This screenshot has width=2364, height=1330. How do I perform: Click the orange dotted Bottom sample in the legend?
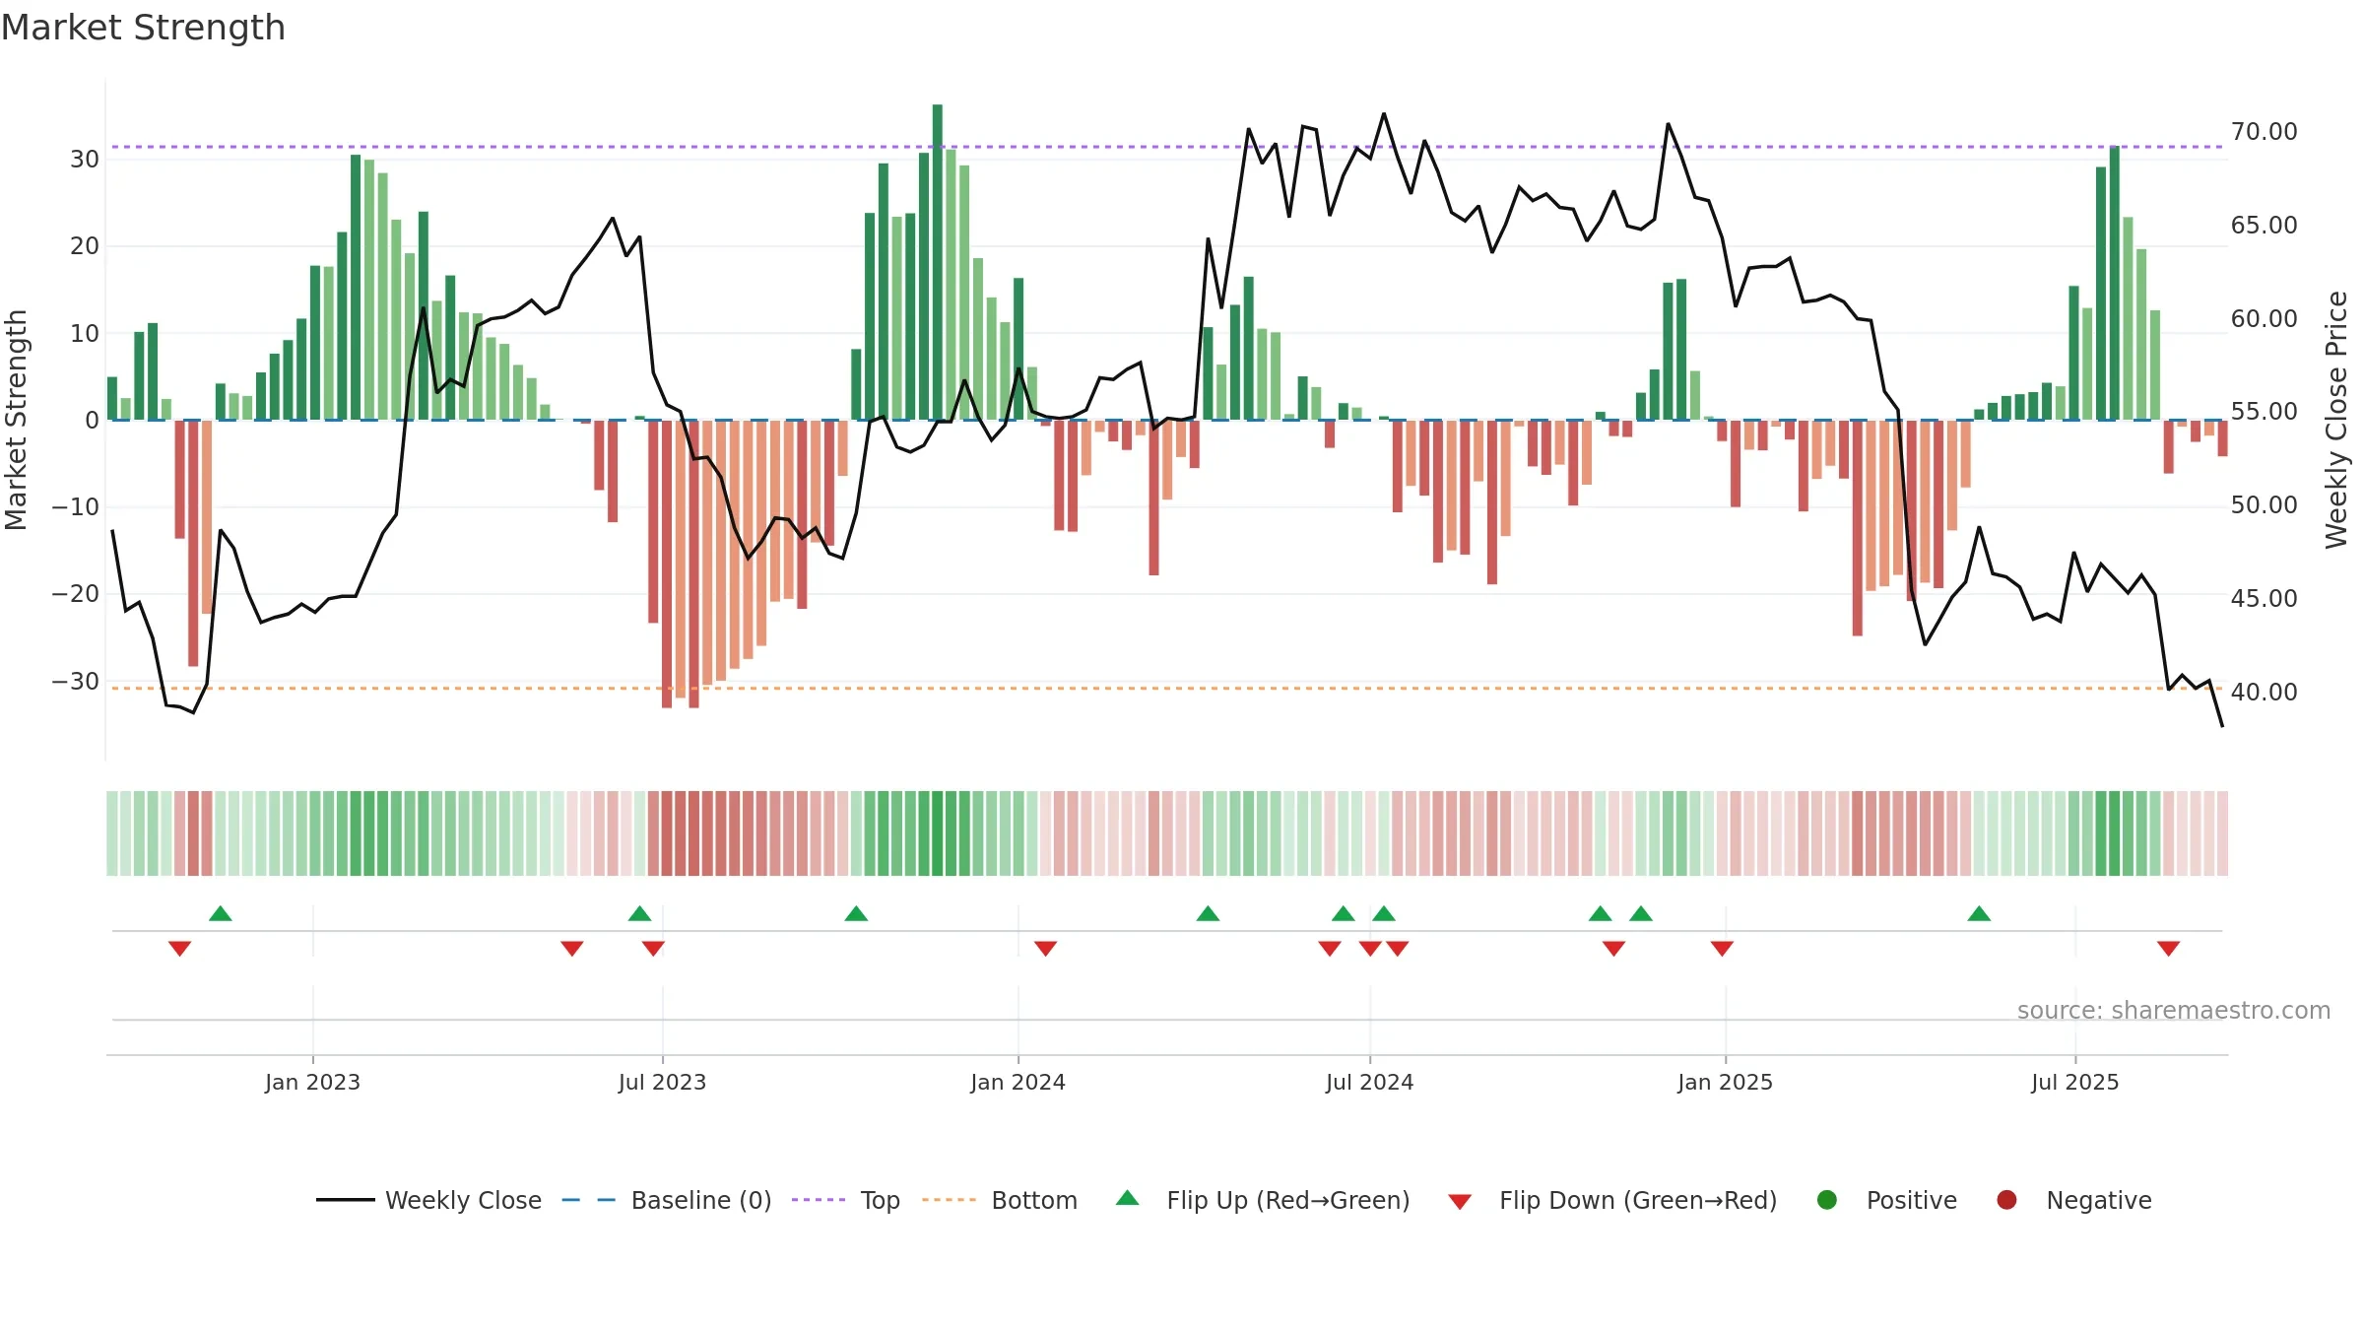coord(950,1200)
